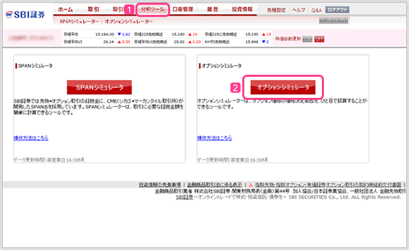Launch the red SPANシミュレータ button
This screenshot has width=409, height=250.
click(x=99, y=87)
